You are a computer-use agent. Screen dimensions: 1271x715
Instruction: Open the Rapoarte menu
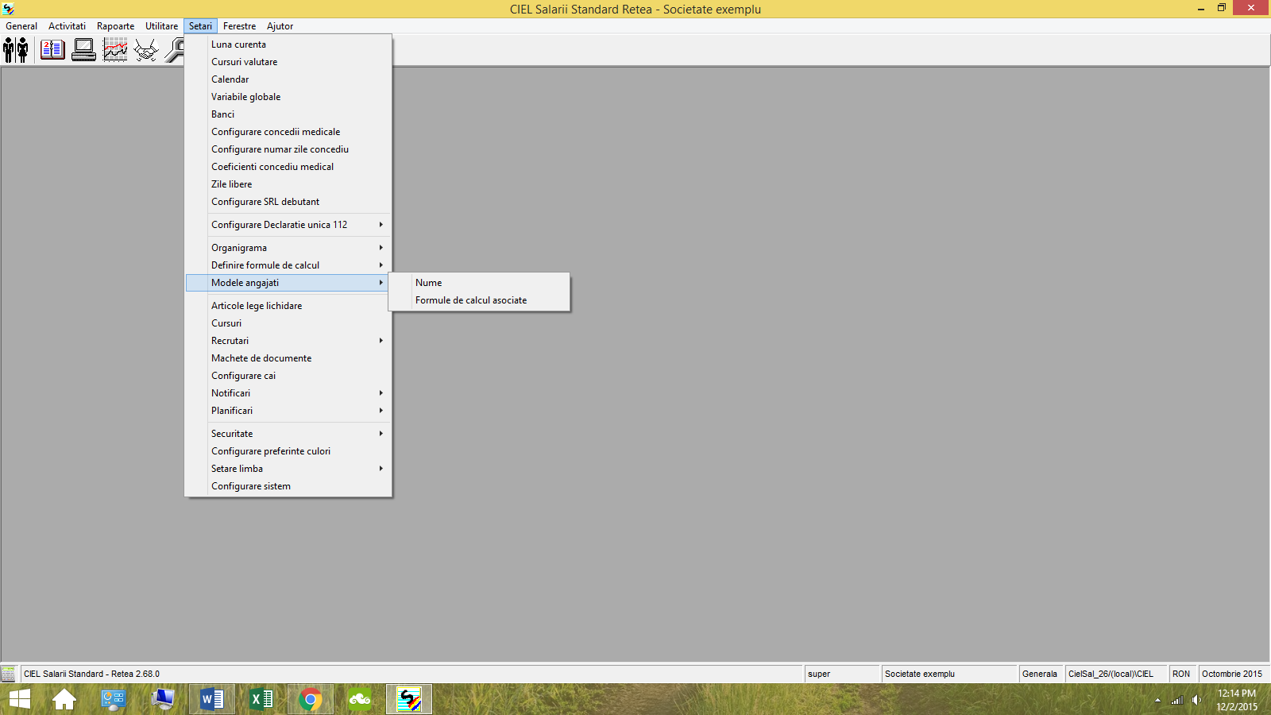115,26
